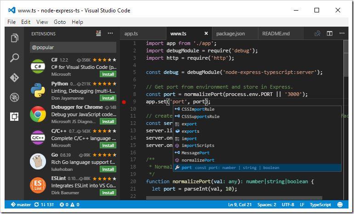Click the open changes preview icon
The width and height of the screenshot is (354, 214).
coord(317,34)
